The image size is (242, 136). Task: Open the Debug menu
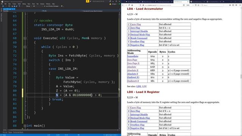point(24,4)
